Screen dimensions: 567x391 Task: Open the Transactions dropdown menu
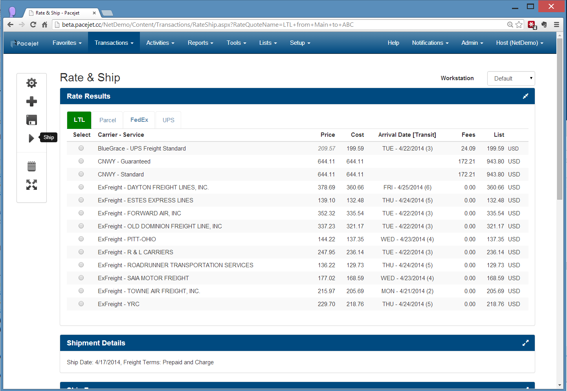pyautogui.click(x=114, y=43)
